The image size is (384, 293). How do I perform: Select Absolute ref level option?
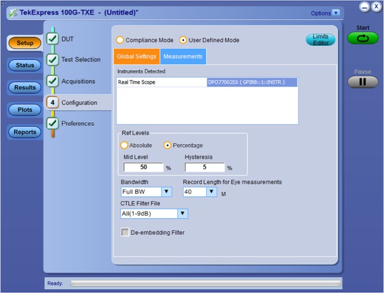tap(125, 145)
